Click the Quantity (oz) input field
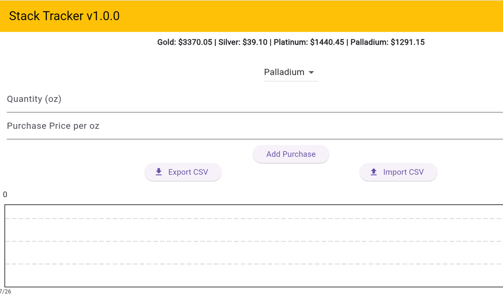503x294 pixels. pyautogui.click(x=255, y=99)
